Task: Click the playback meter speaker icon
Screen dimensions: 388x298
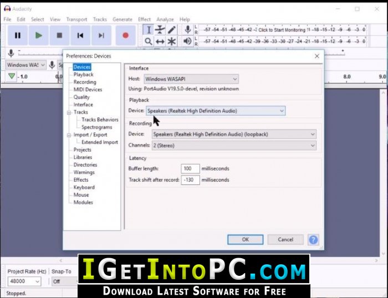Action: click(187, 41)
